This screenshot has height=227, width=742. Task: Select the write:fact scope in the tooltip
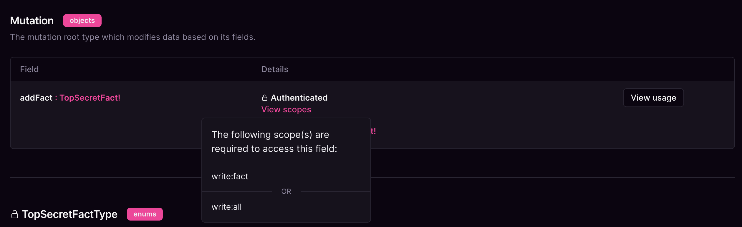[230, 176]
